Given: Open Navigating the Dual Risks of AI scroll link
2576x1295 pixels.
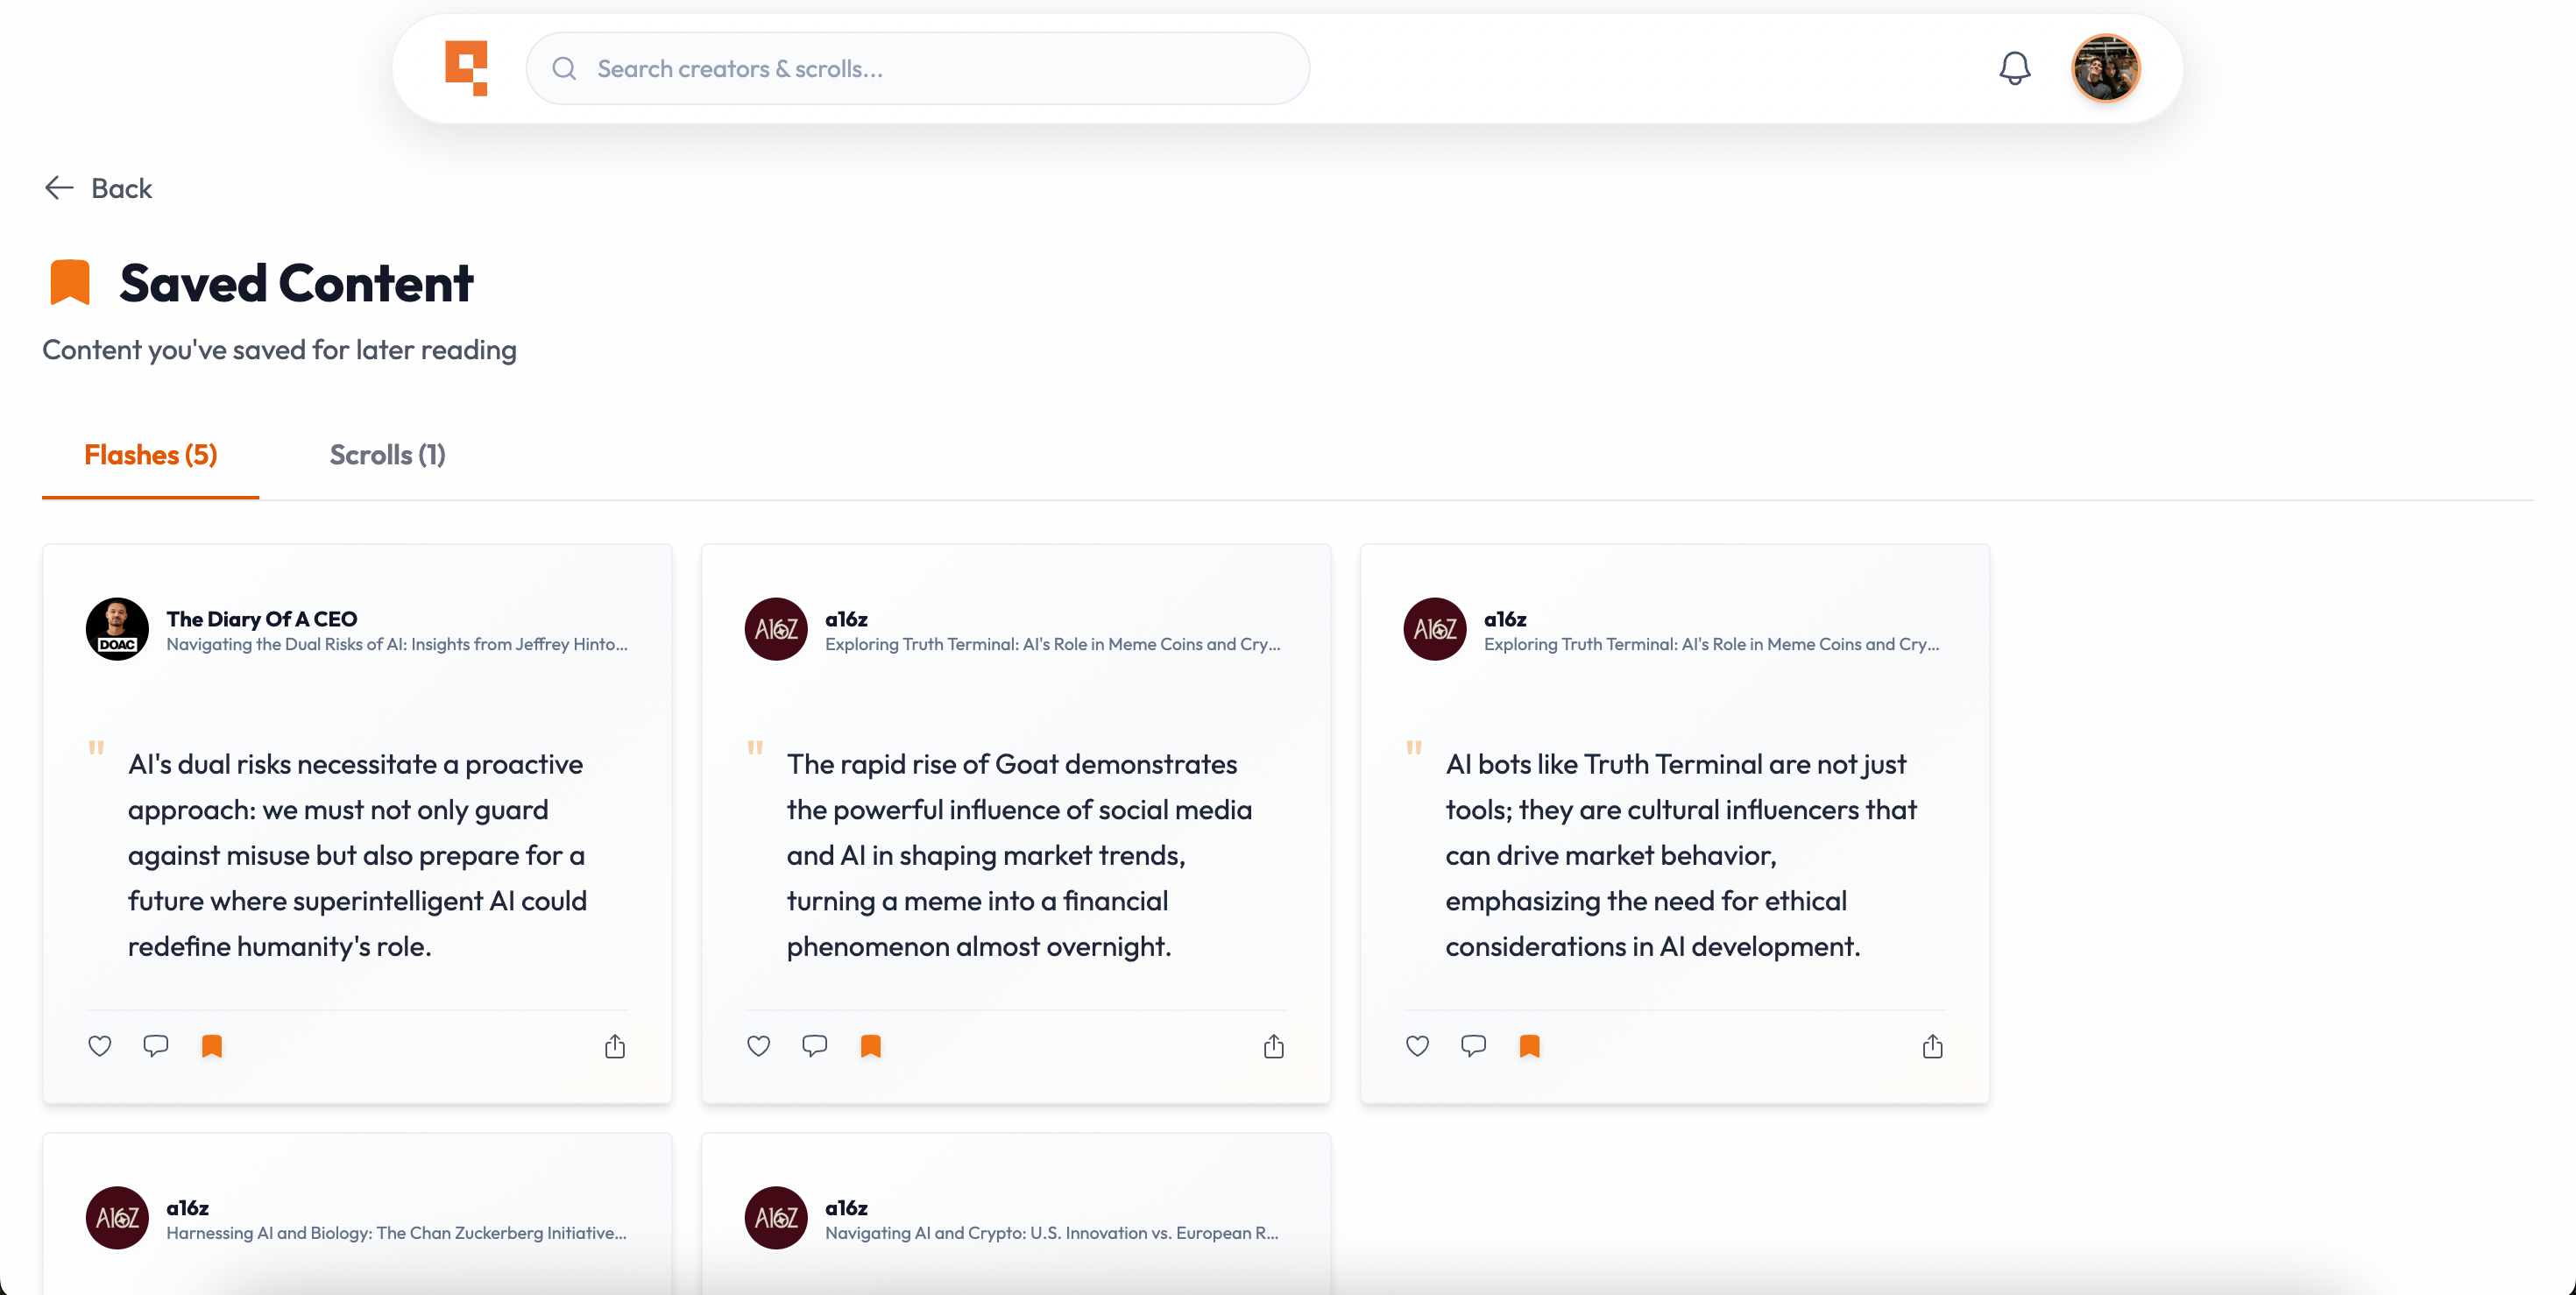Looking at the screenshot, I should [x=396, y=645].
